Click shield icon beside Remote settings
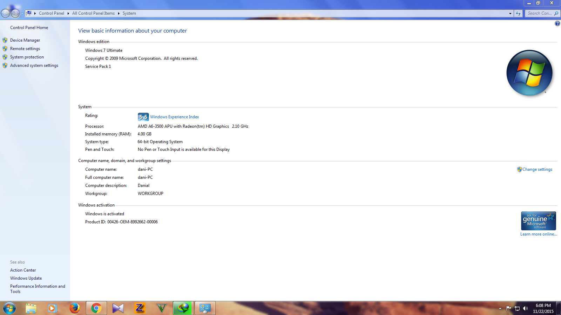 coord(5,49)
